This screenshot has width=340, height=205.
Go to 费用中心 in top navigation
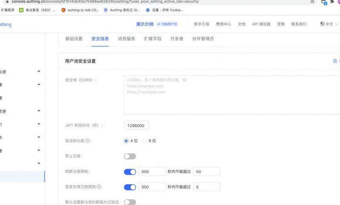[x=223, y=24]
